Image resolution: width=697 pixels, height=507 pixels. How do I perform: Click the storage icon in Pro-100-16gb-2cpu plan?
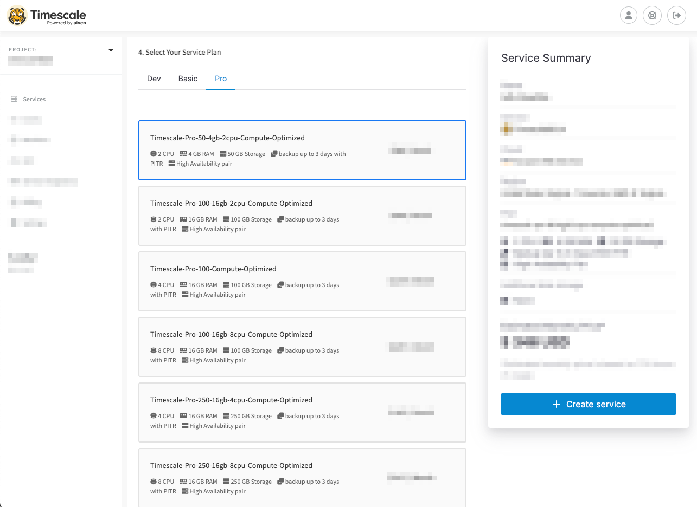[x=226, y=219]
